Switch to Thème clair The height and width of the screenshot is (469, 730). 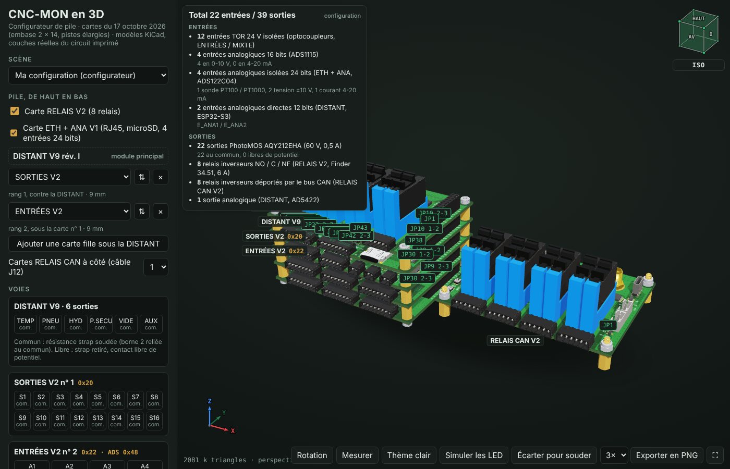point(409,455)
